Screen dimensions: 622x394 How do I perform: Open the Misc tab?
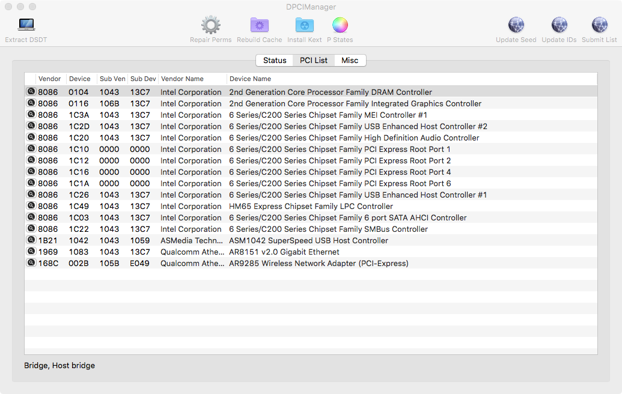350,60
